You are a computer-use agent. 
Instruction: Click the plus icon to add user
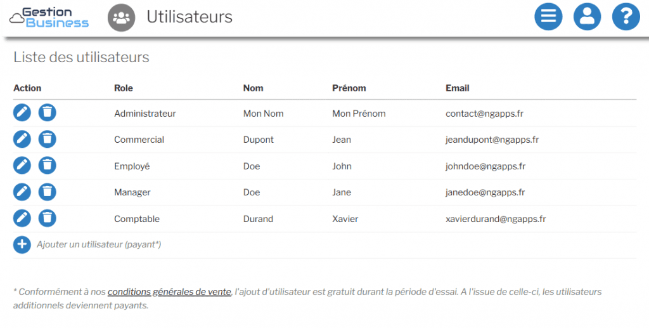tap(22, 244)
